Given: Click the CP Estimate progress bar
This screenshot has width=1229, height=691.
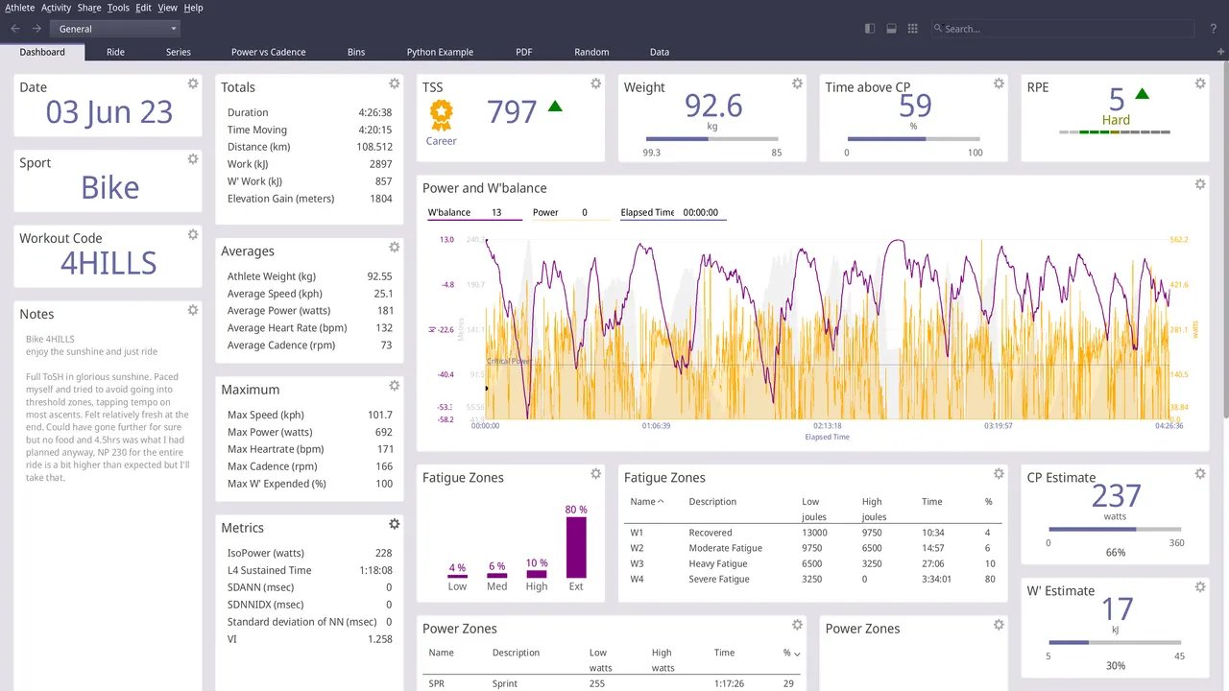Looking at the screenshot, I should [1115, 529].
